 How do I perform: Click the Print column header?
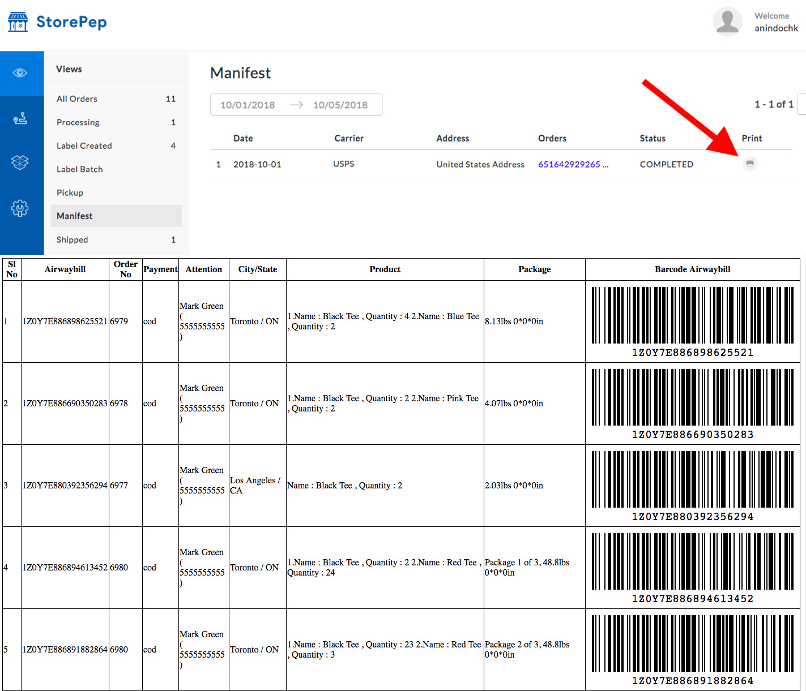[x=752, y=138]
